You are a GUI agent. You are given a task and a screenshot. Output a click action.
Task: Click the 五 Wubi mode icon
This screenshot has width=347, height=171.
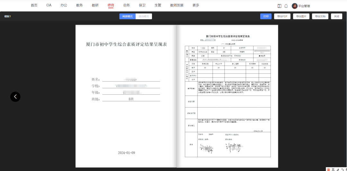tap(333, 169)
